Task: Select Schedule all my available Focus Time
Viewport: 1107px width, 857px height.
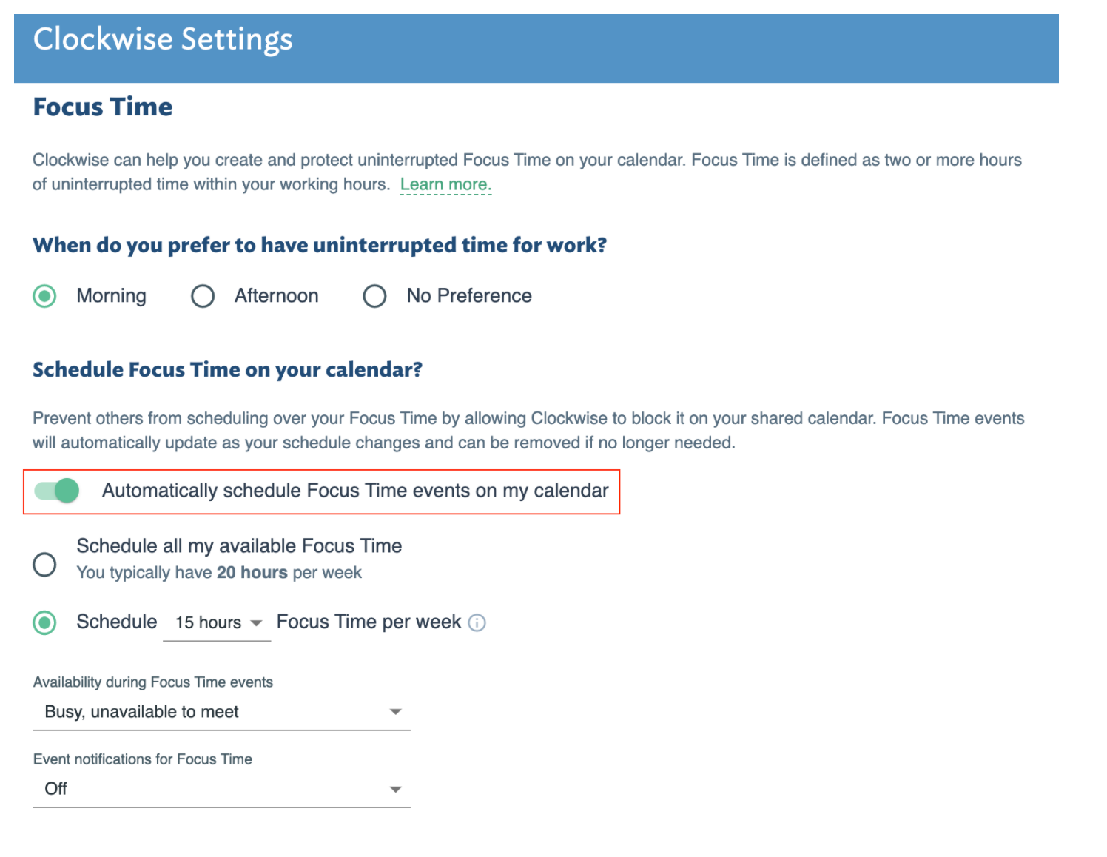Action: pyautogui.click(x=45, y=564)
